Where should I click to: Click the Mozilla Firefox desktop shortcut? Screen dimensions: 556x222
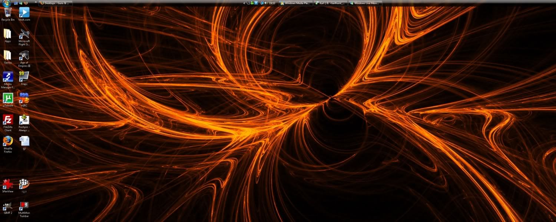[8, 142]
